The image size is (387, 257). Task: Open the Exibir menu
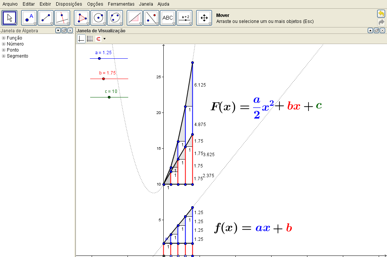45,4
